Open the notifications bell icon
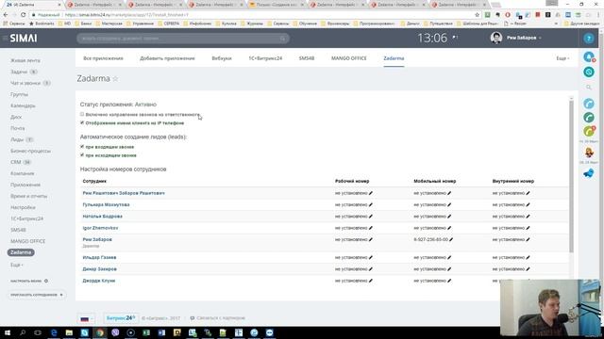Image resolution: width=604 pixels, height=339 pixels. click(x=589, y=56)
